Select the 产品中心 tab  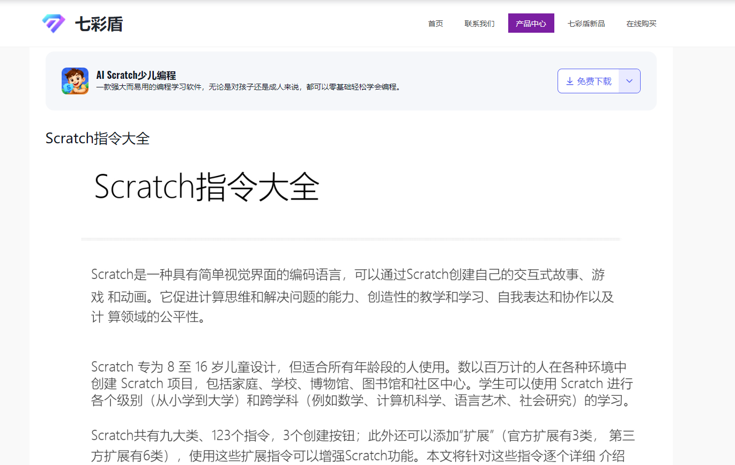point(531,24)
